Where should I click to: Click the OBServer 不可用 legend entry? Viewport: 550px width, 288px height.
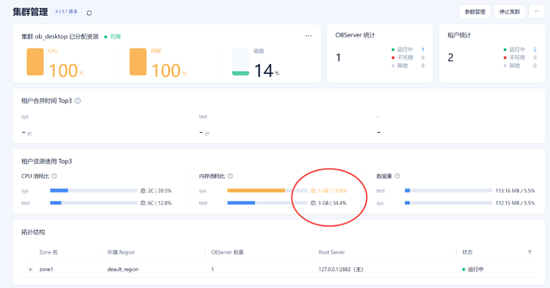coord(405,58)
